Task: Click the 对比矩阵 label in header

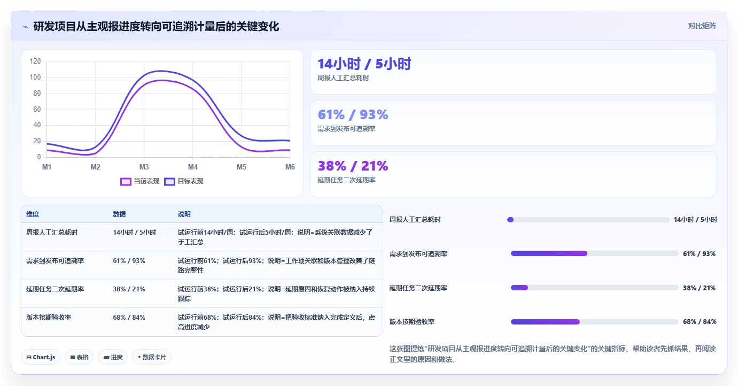Action: [702, 26]
